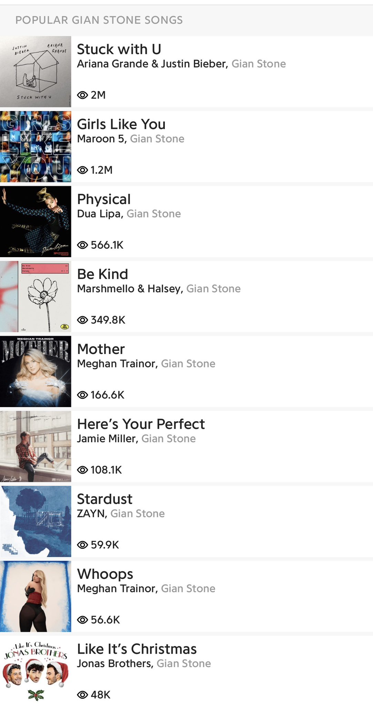Open Stuck with U album cover thumbnail
The width and height of the screenshot is (373, 706).
[x=36, y=72]
